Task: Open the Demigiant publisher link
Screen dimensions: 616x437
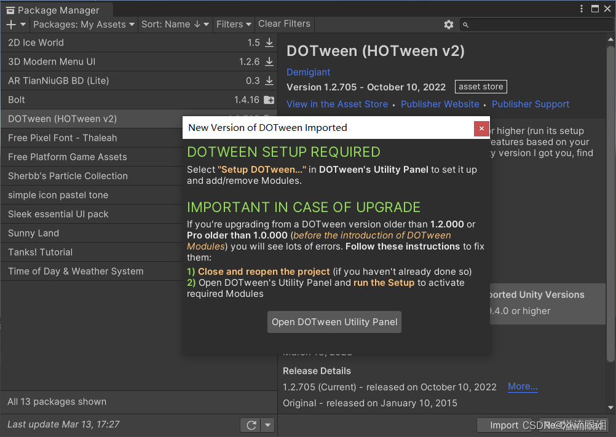Action: 309,73
